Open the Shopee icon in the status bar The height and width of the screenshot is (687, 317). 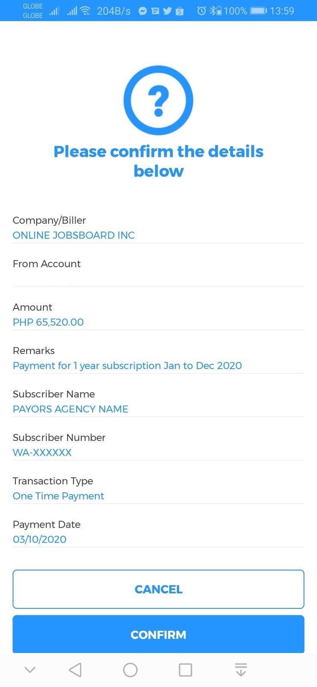coord(180,11)
